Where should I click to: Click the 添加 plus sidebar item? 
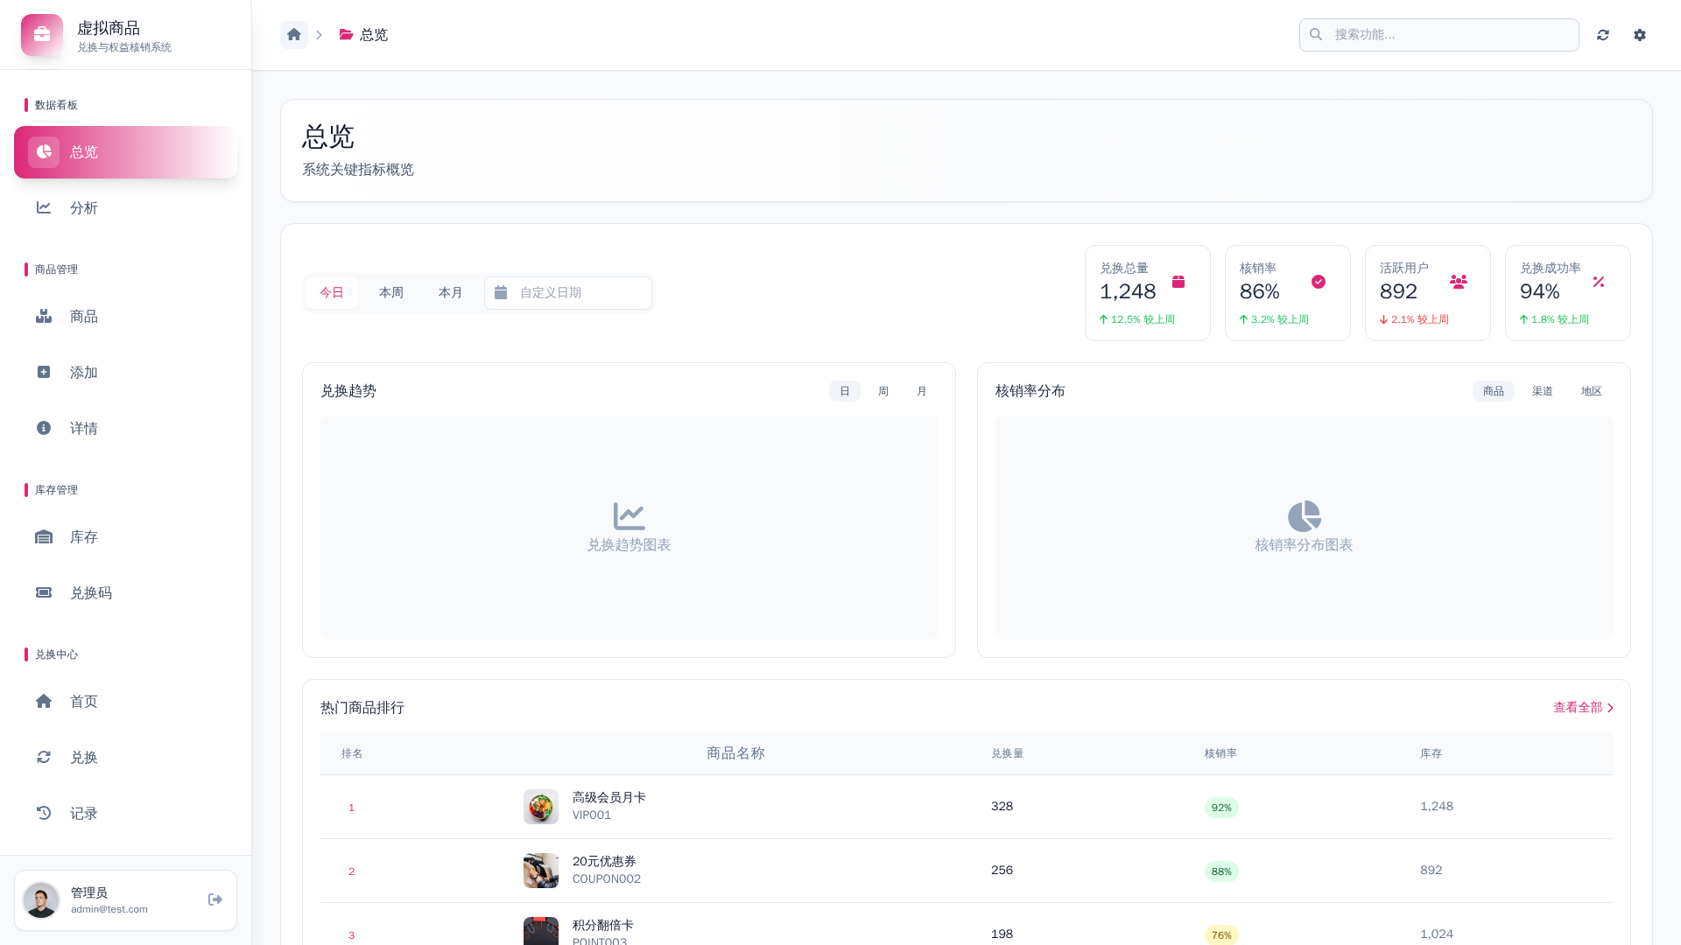[83, 373]
